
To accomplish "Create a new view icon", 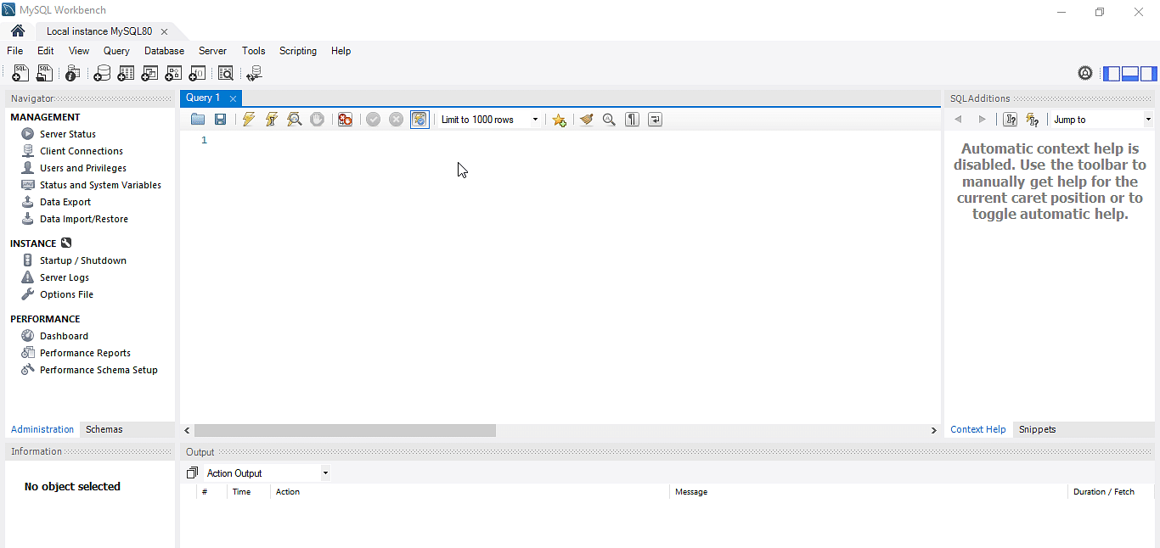I will (x=149, y=74).
